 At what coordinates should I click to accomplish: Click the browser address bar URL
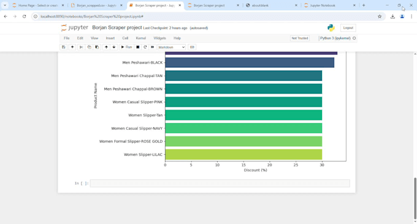coord(92,17)
